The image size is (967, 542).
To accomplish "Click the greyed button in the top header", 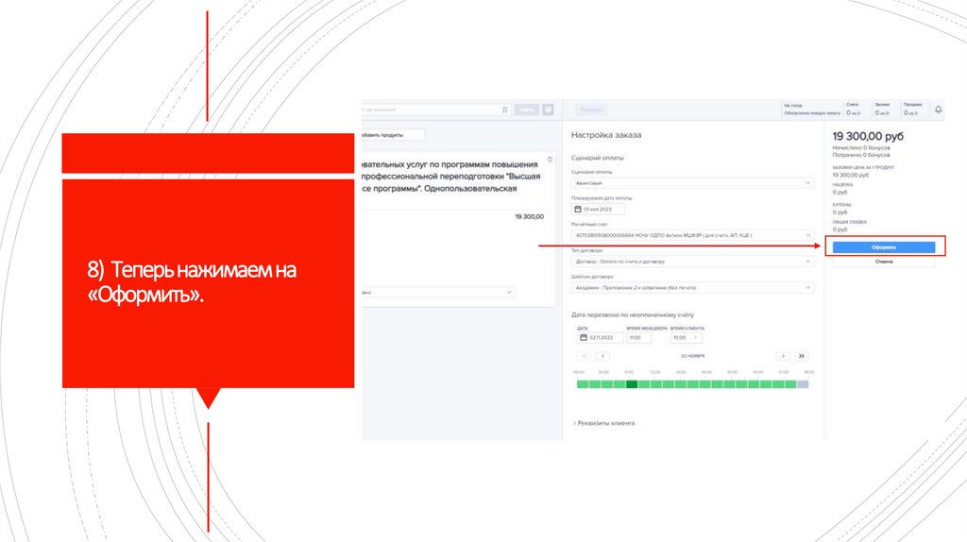I will pyautogui.click(x=591, y=110).
